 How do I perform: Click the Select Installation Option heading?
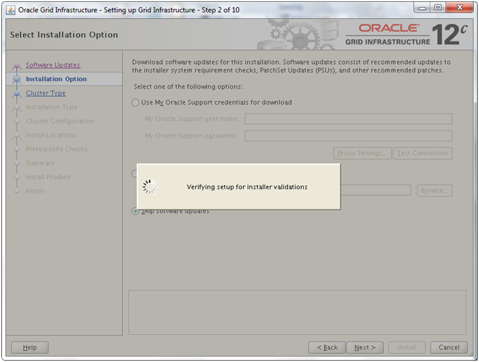point(64,35)
